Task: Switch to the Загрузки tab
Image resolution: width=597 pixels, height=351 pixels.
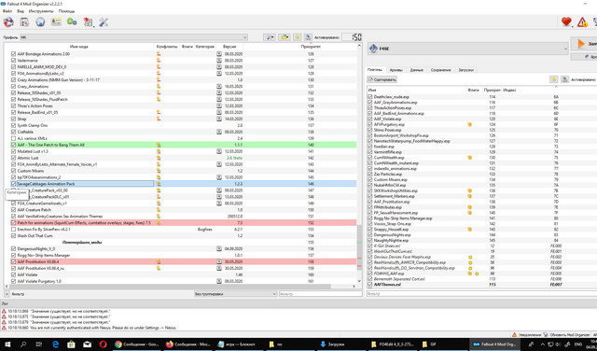Action: click(465, 70)
